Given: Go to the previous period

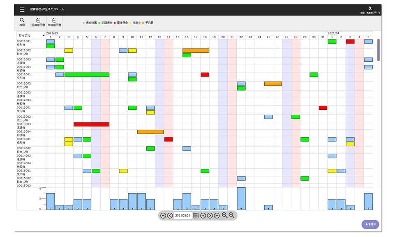Looking at the screenshot, I should [x=170, y=216].
